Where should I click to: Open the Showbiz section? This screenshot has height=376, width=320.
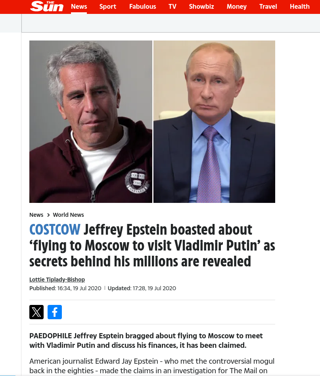(x=201, y=6)
